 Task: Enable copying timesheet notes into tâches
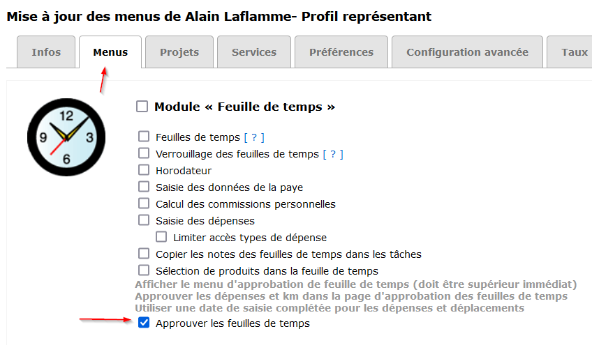click(x=144, y=254)
